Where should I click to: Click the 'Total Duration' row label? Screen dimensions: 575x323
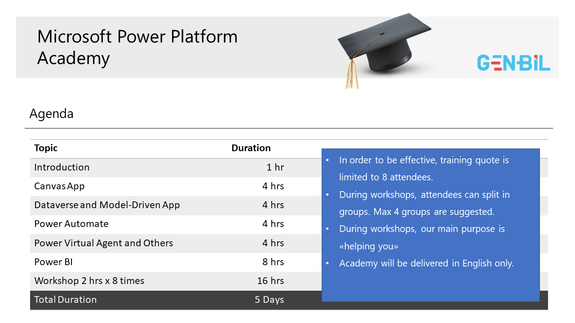pyautogui.click(x=66, y=300)
